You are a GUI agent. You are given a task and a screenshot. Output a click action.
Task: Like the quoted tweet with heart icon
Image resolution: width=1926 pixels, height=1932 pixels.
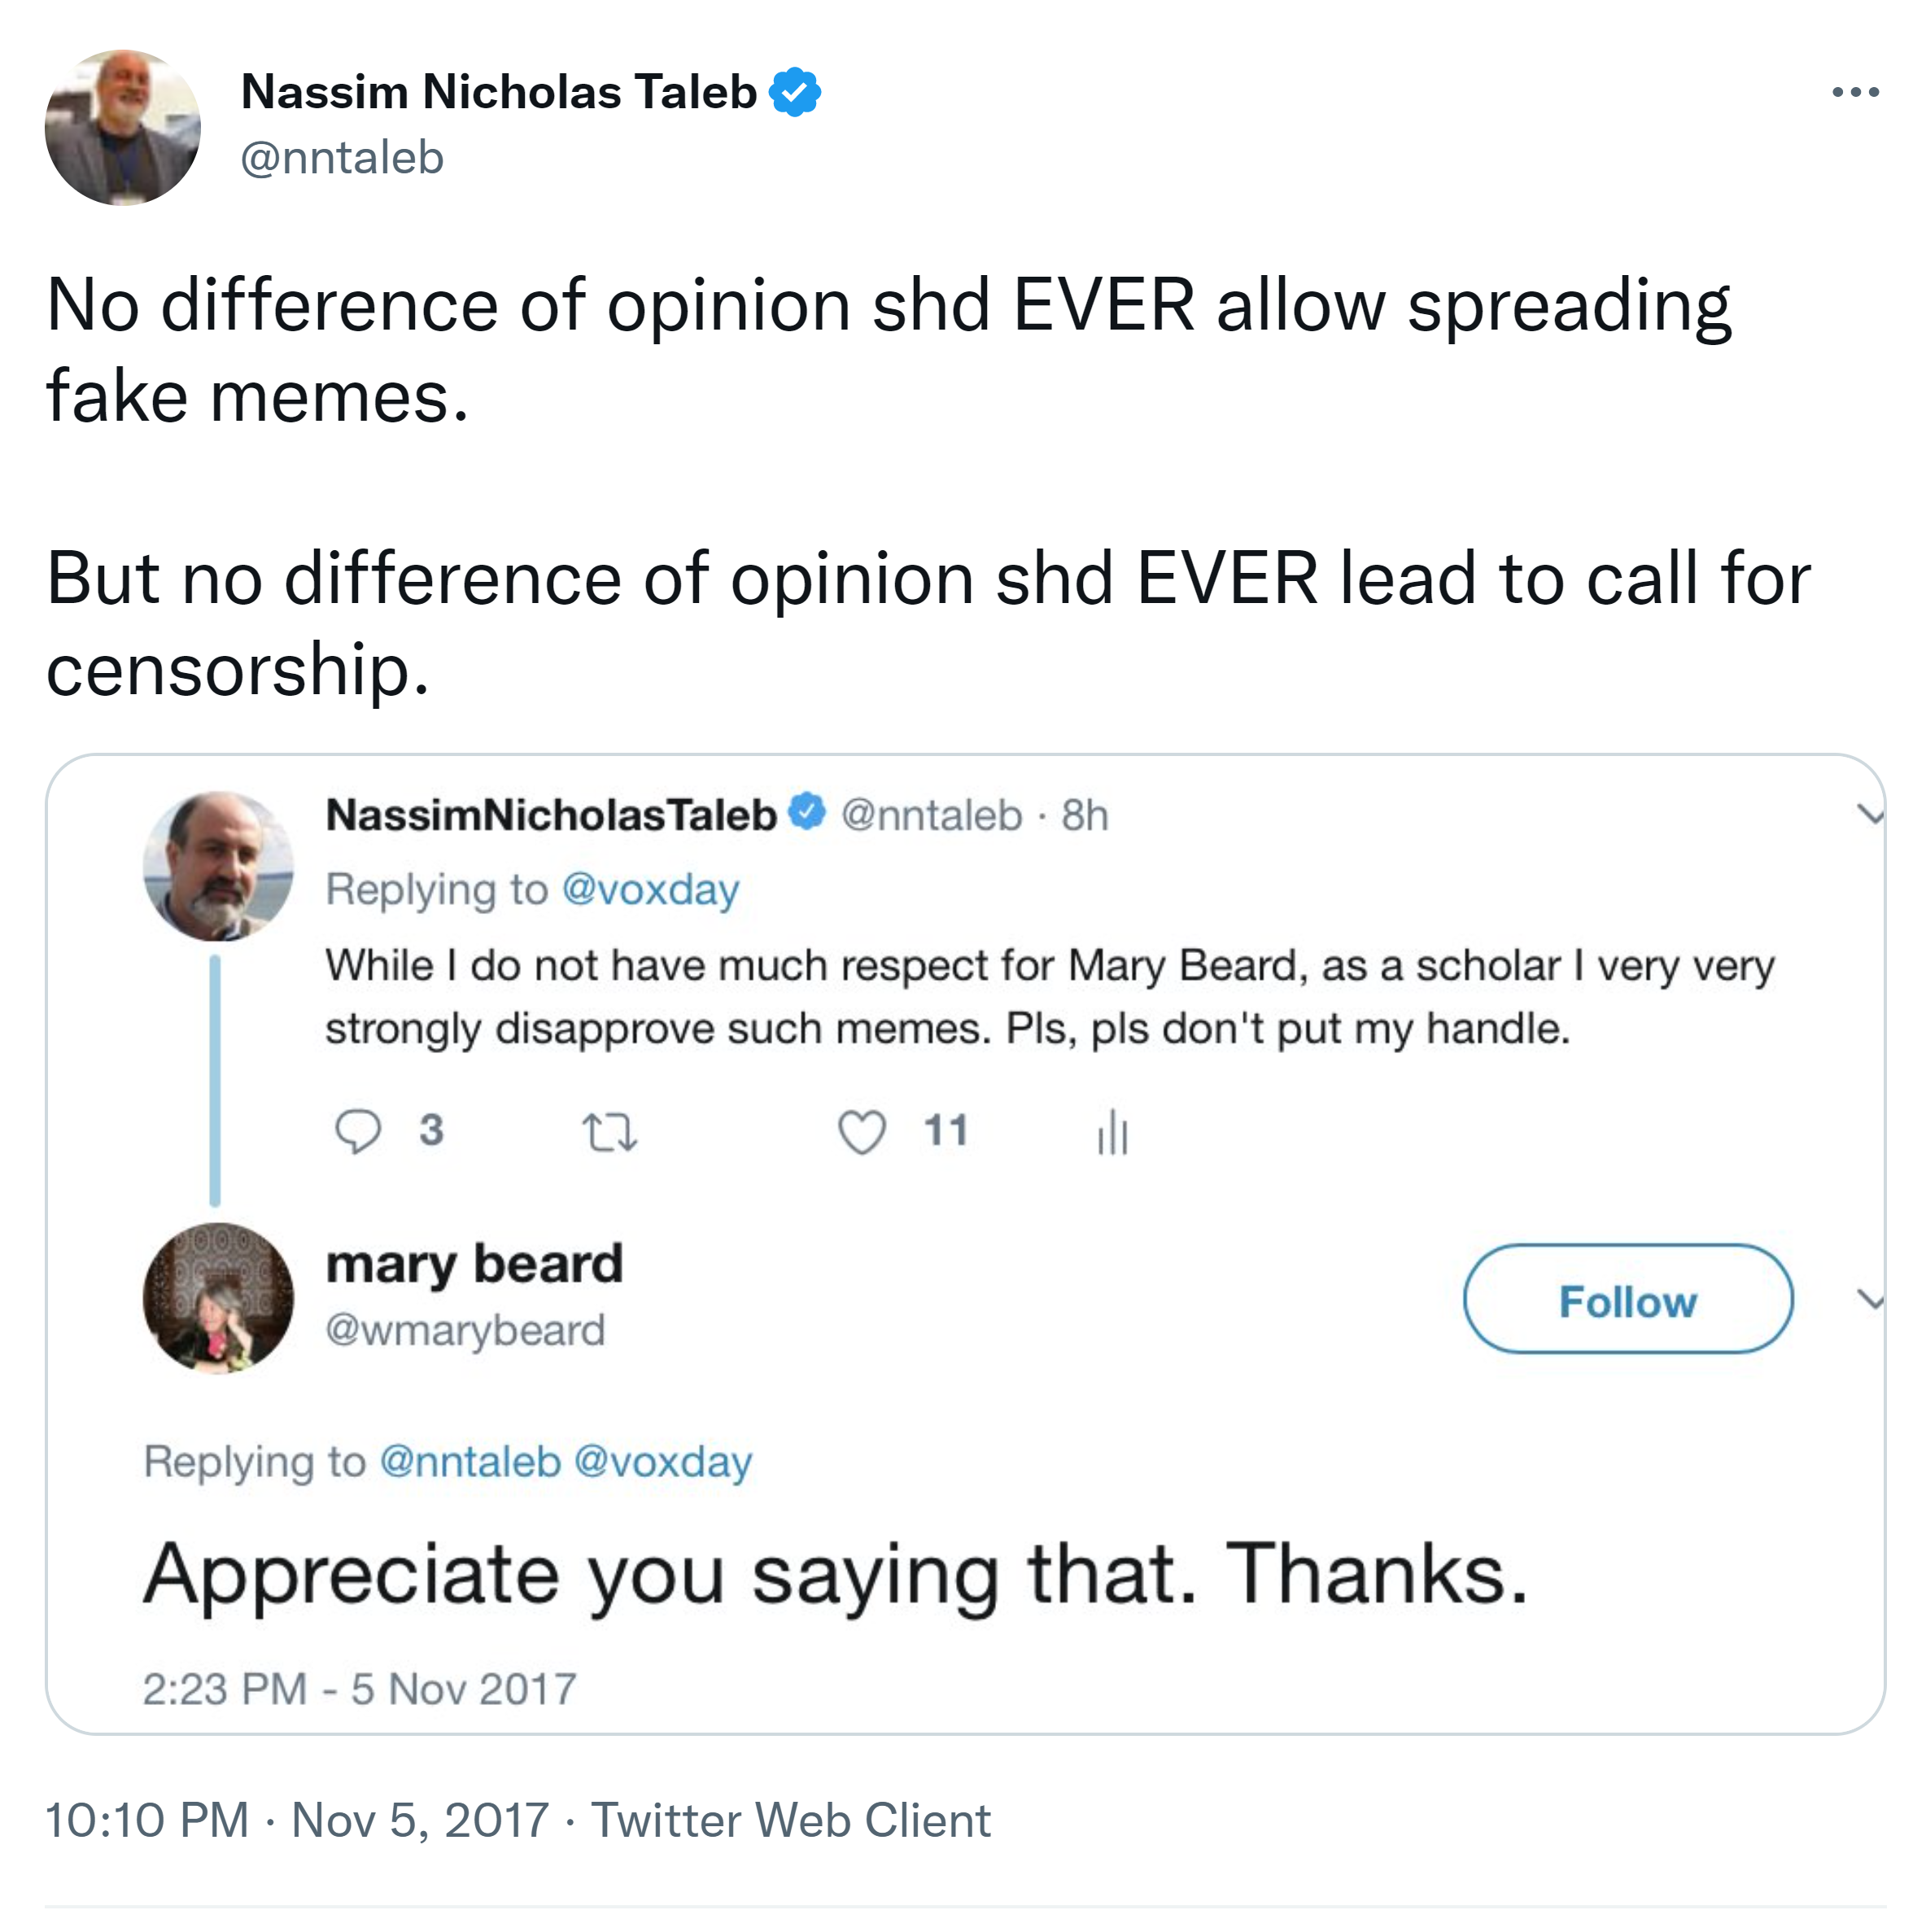[x=861, y=1133]
